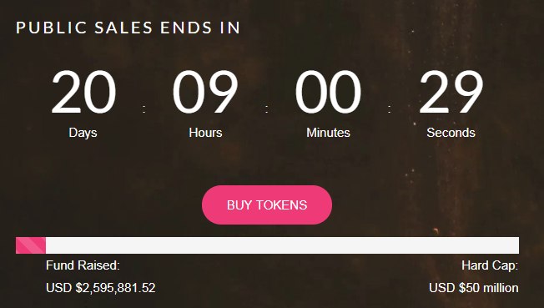Click the colon between days and hours

tap(144, 109)
